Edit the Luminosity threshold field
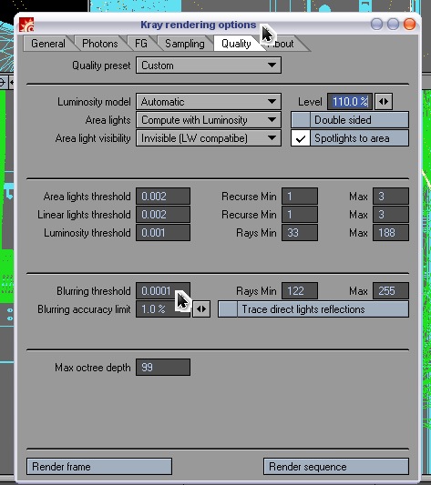The image size is (431, 485). tap(163, 233)
